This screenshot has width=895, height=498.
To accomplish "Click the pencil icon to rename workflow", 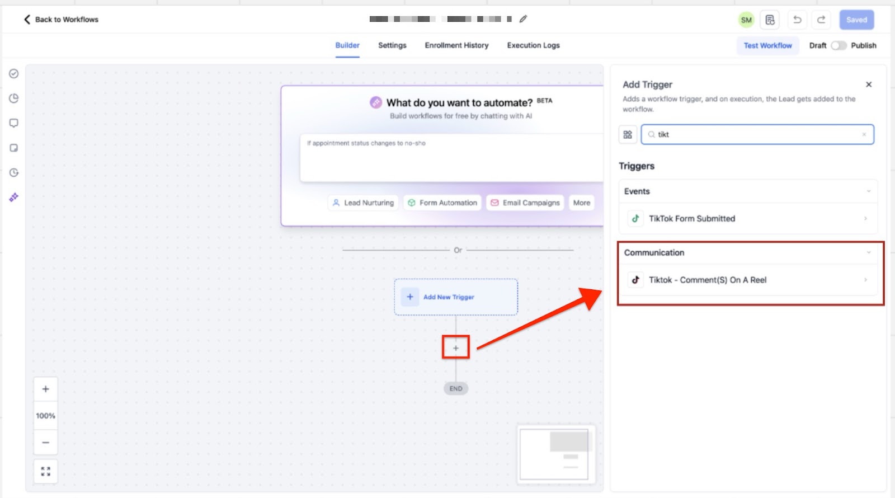I will coord(523,19).
